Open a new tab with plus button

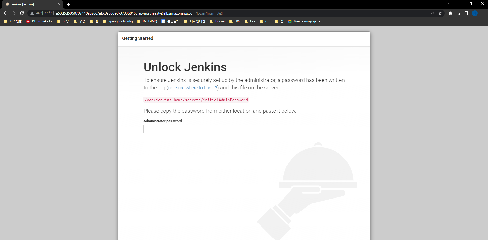coord(69,4)
